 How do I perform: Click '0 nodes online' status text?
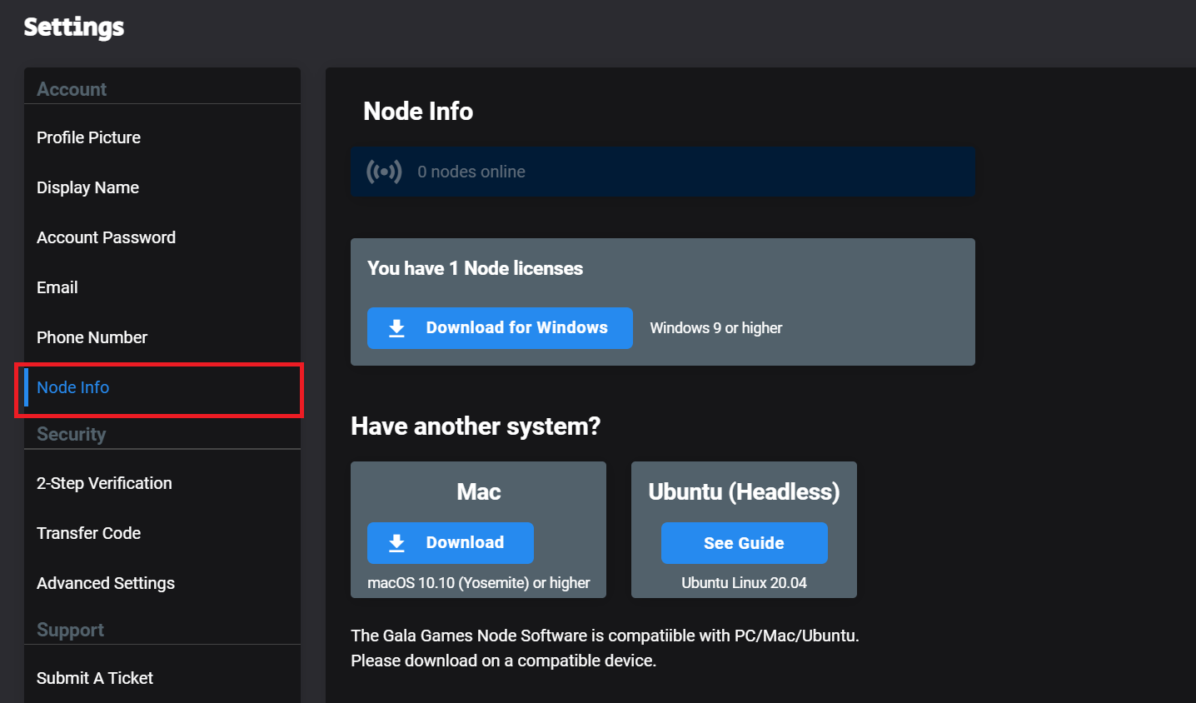pos(471,172)
